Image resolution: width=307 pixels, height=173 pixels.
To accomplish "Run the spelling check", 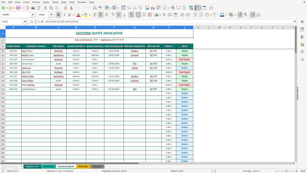I will (100, 8).
